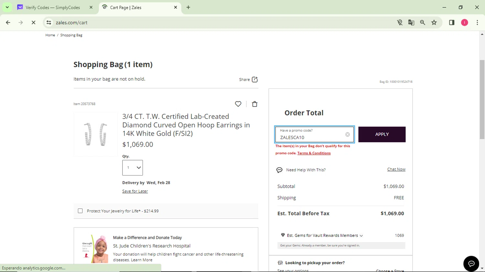The image size is (485, 272).
Task: Click the St. Jude donation image
Action: 95,248
